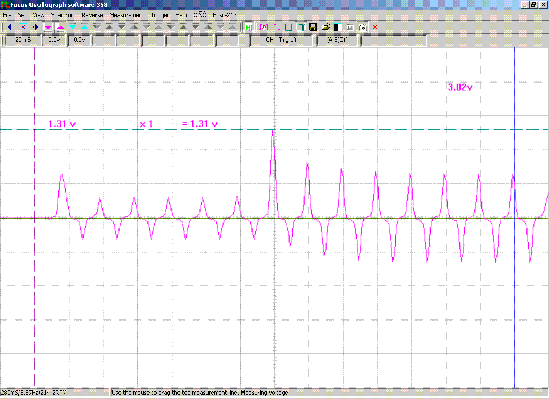Toggle the (A-B)Off field
The image size is (549, 399).
tap(337, 40)
